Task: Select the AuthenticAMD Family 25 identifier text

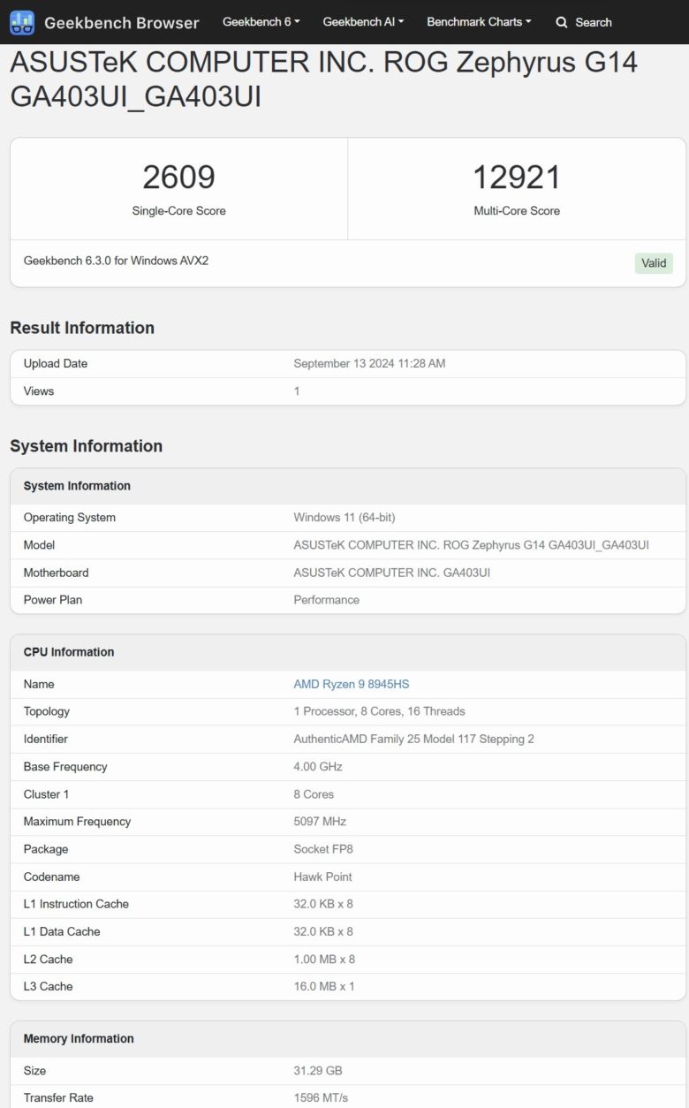Action: [413, 739]
